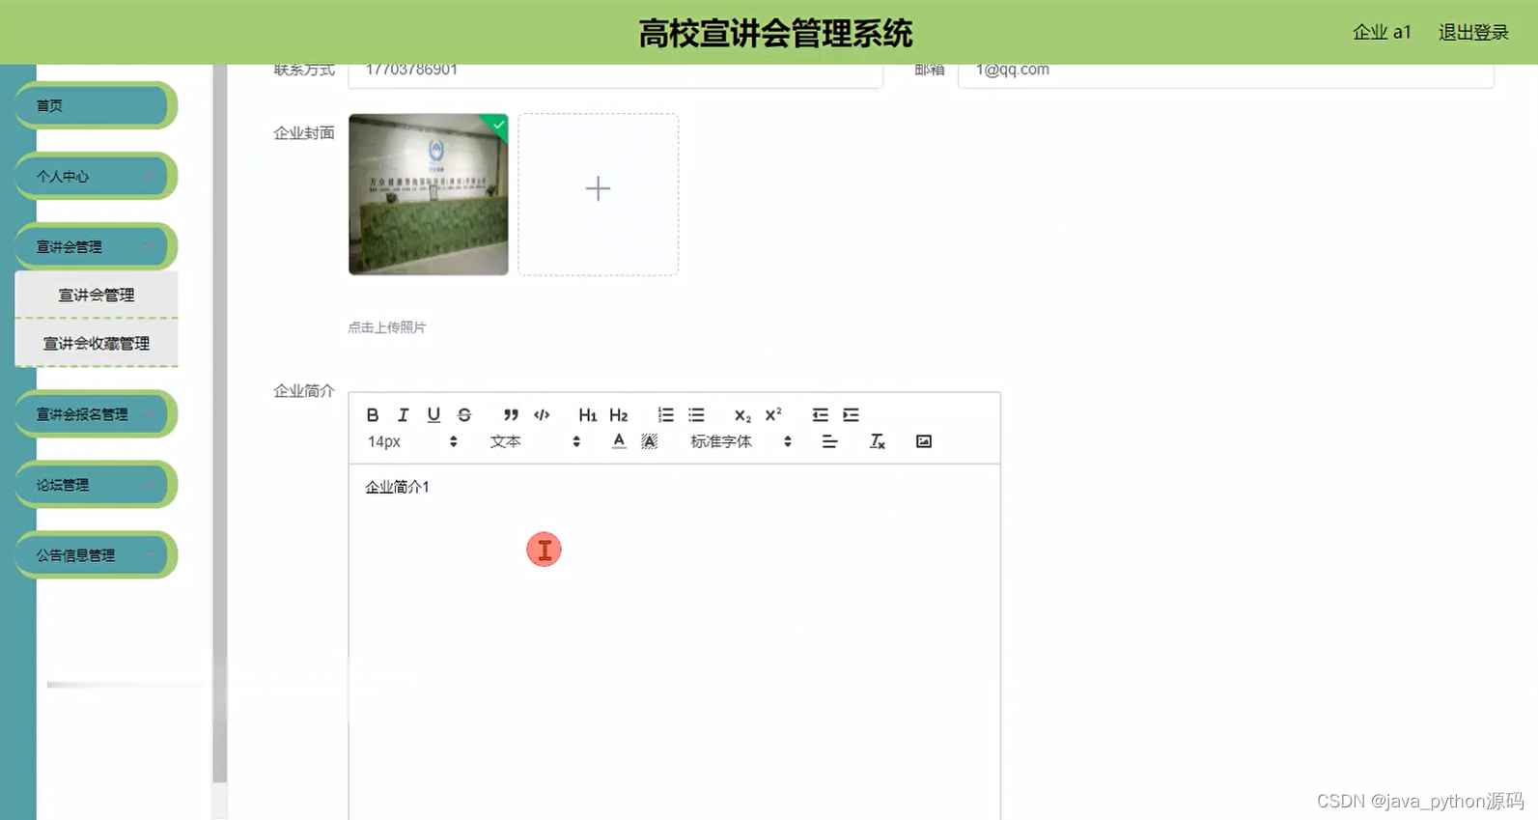Viewport: 1538px width, 820px height.
Task: Click 退出登录 to log out
Action: coord(1473,33)
